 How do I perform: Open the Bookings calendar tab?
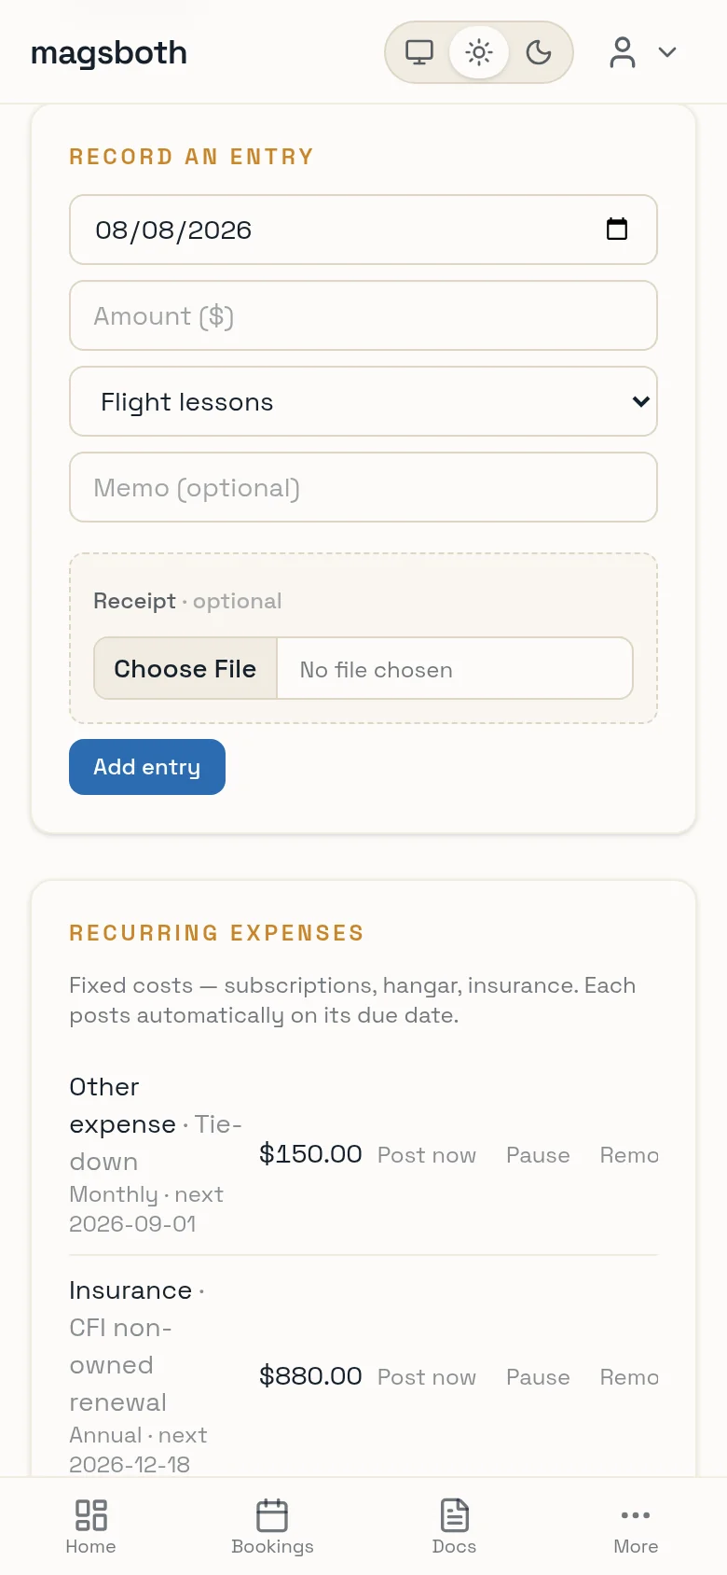pyautogui.click(x=272, y=1526)
